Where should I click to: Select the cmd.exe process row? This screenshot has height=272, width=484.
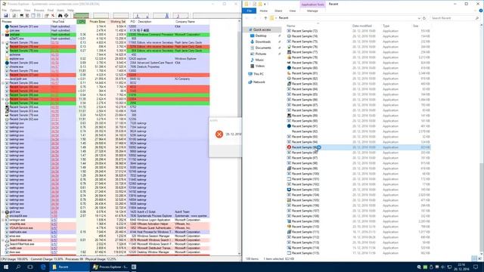pyautogui.click(x=105, y=35)
